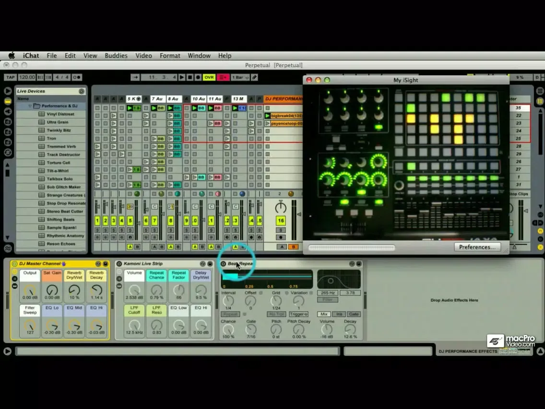Click save preset icon on Beat Repeat
This screenshot has height=409, width=545.
359,264
